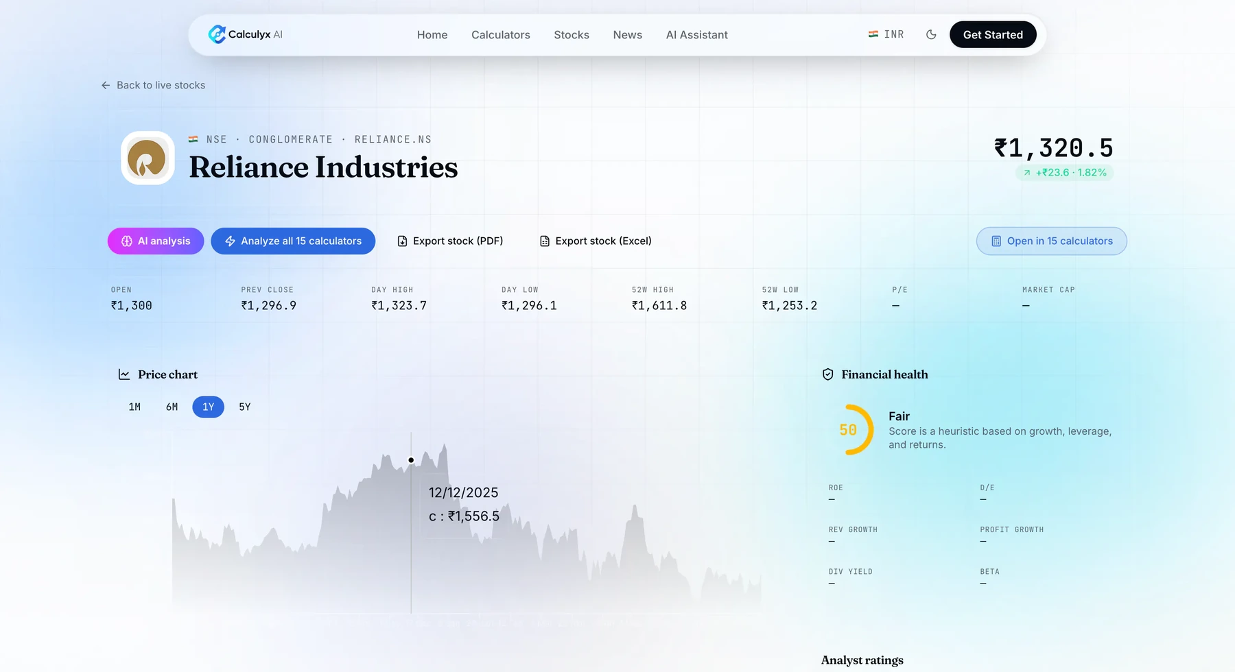Go to the Home nav item
The width and height of the screenshot is (1235, 672).
pos(432,35)
